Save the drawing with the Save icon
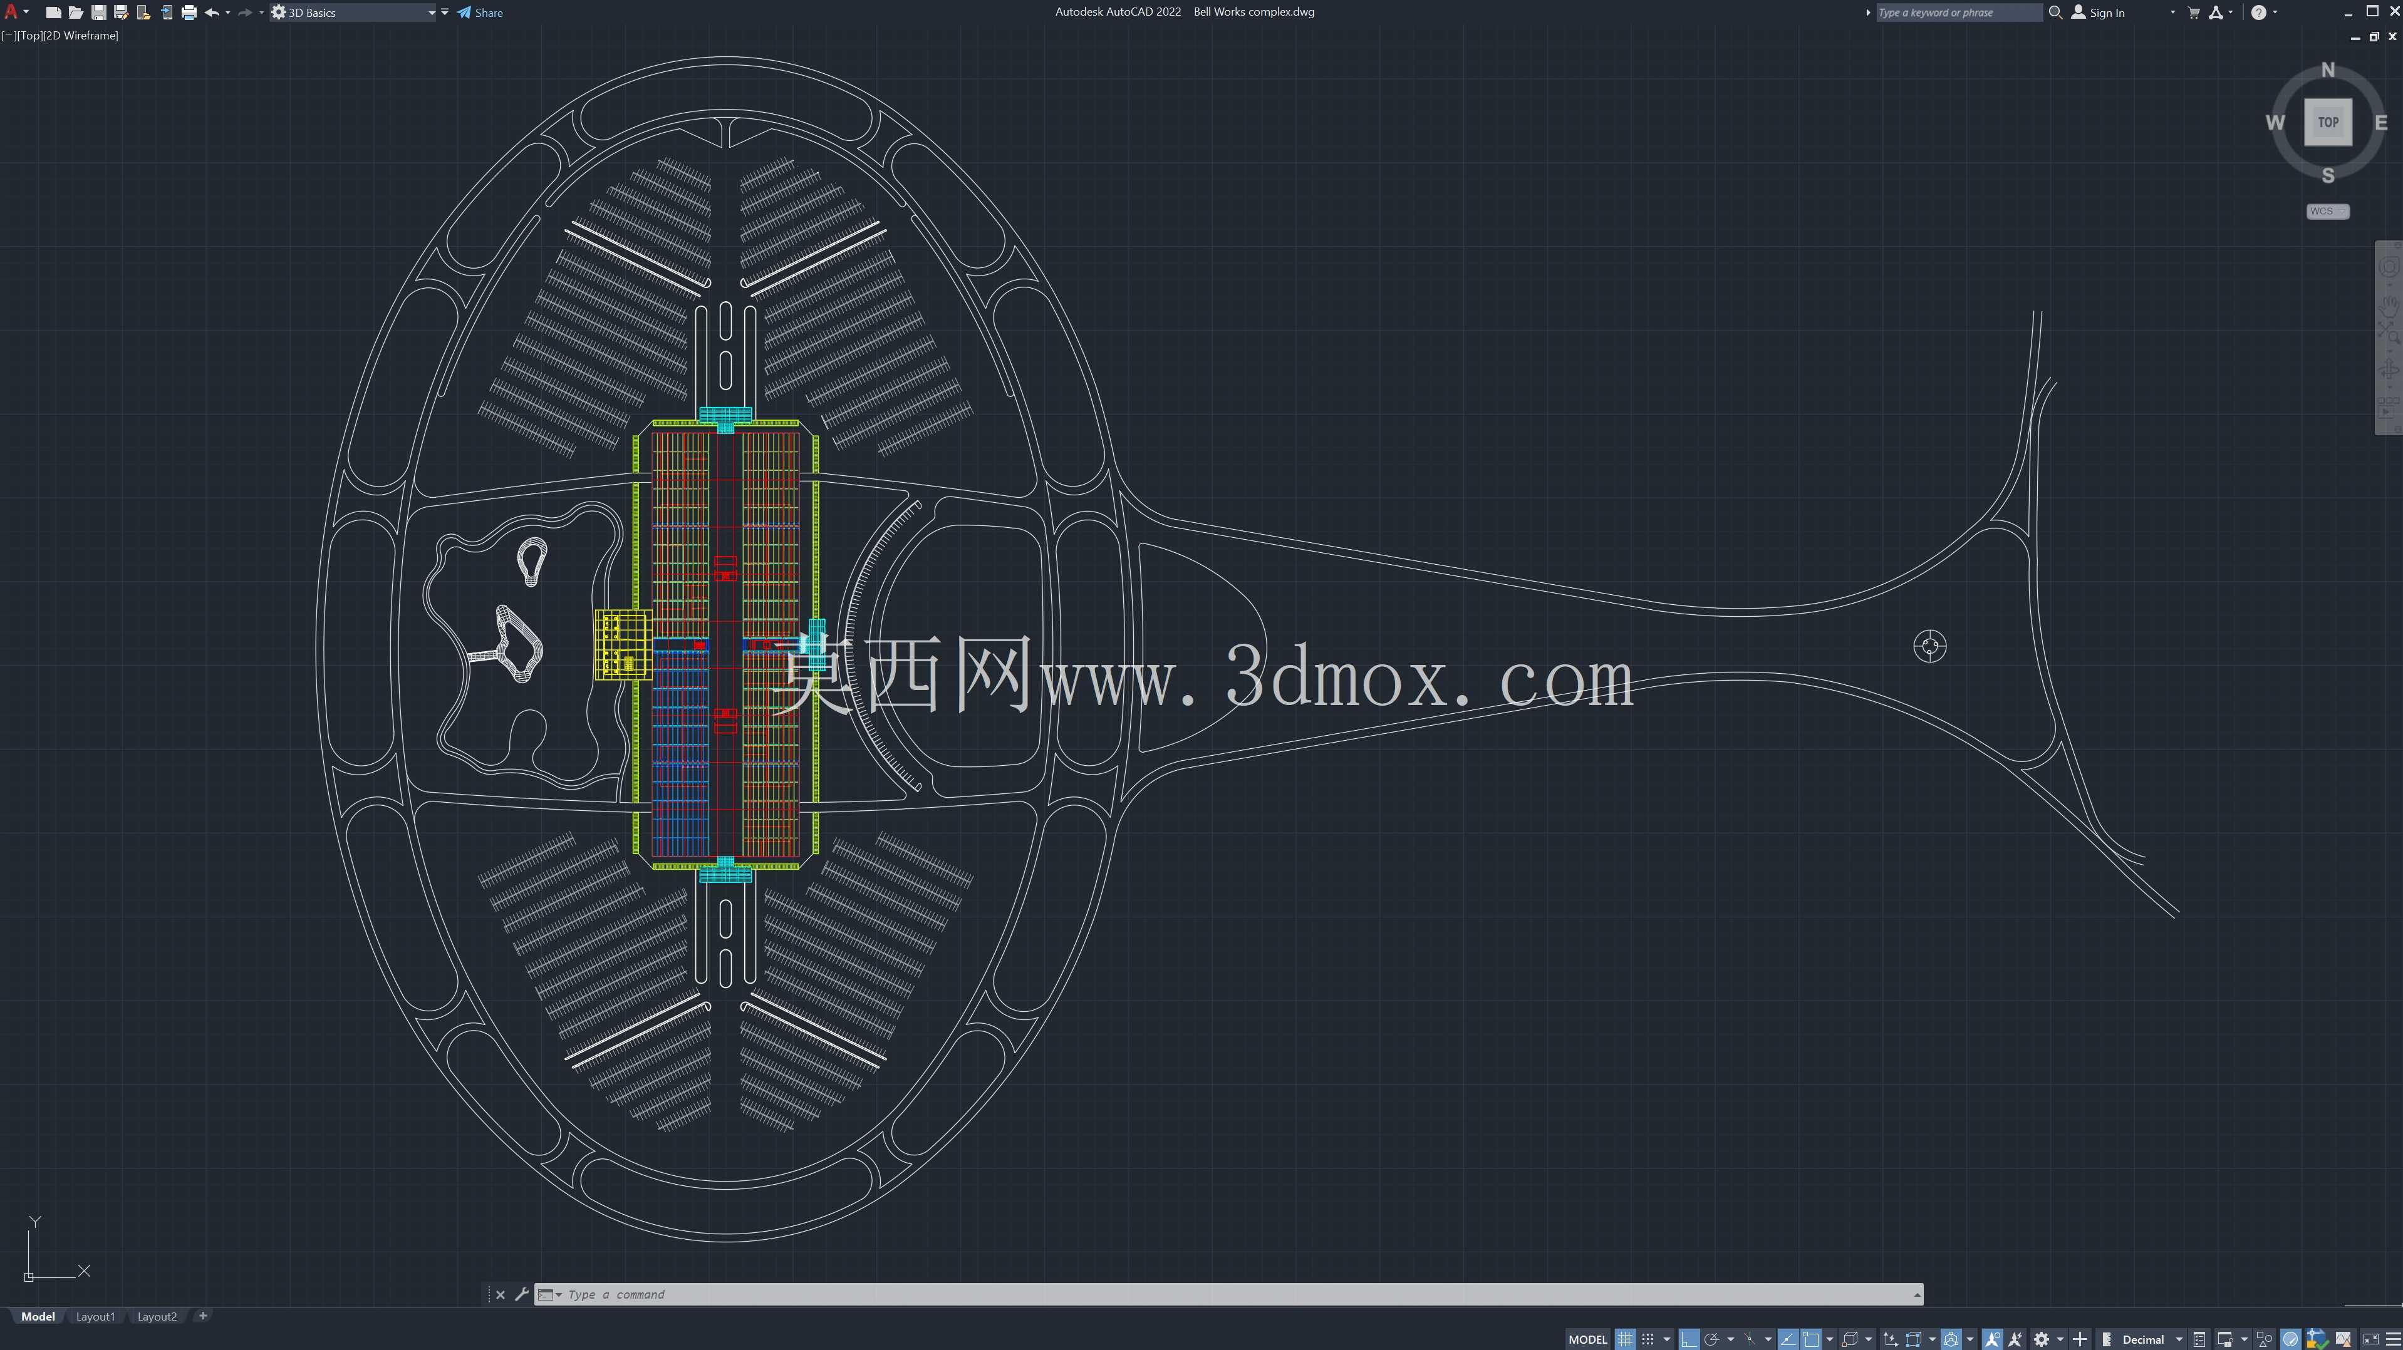The width and height of the screenshot is (2403, 1350). coord(98,12)
